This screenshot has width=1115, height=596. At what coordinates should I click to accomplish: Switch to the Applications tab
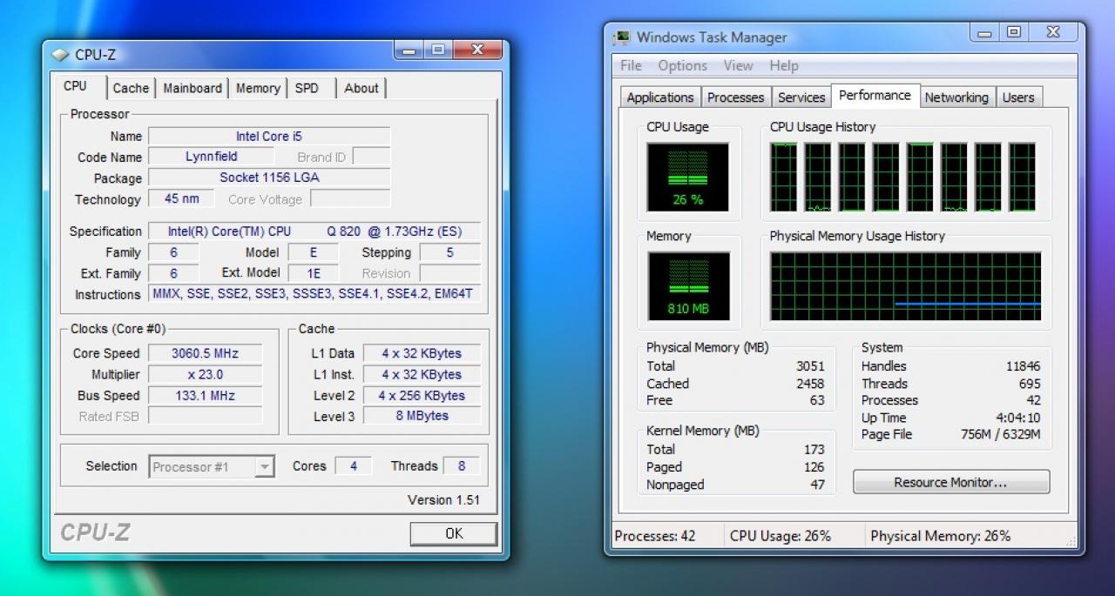pos(660,97)
